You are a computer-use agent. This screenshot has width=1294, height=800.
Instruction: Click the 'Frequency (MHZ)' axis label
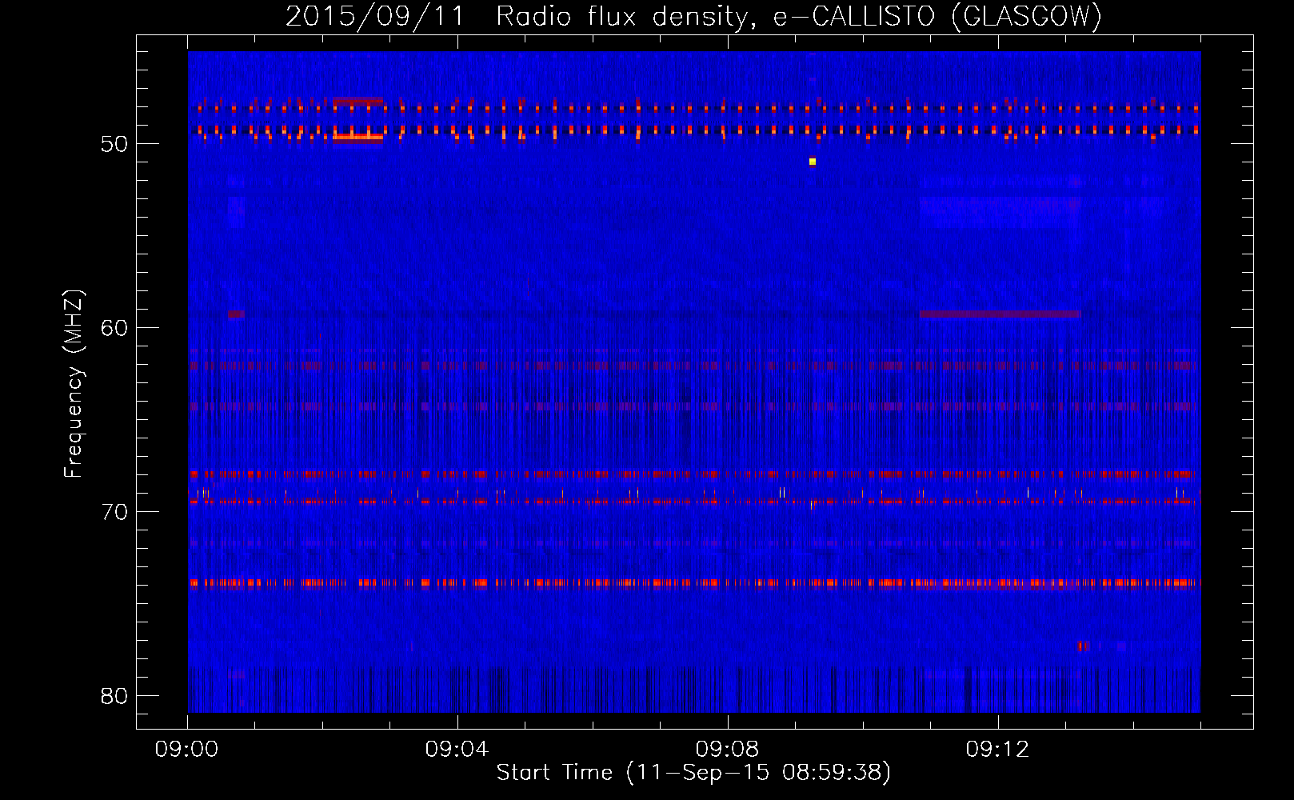coord(74,384)
